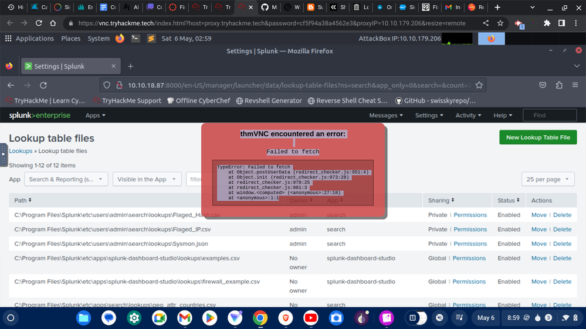Sort table by Sharing column

point(439,201)
